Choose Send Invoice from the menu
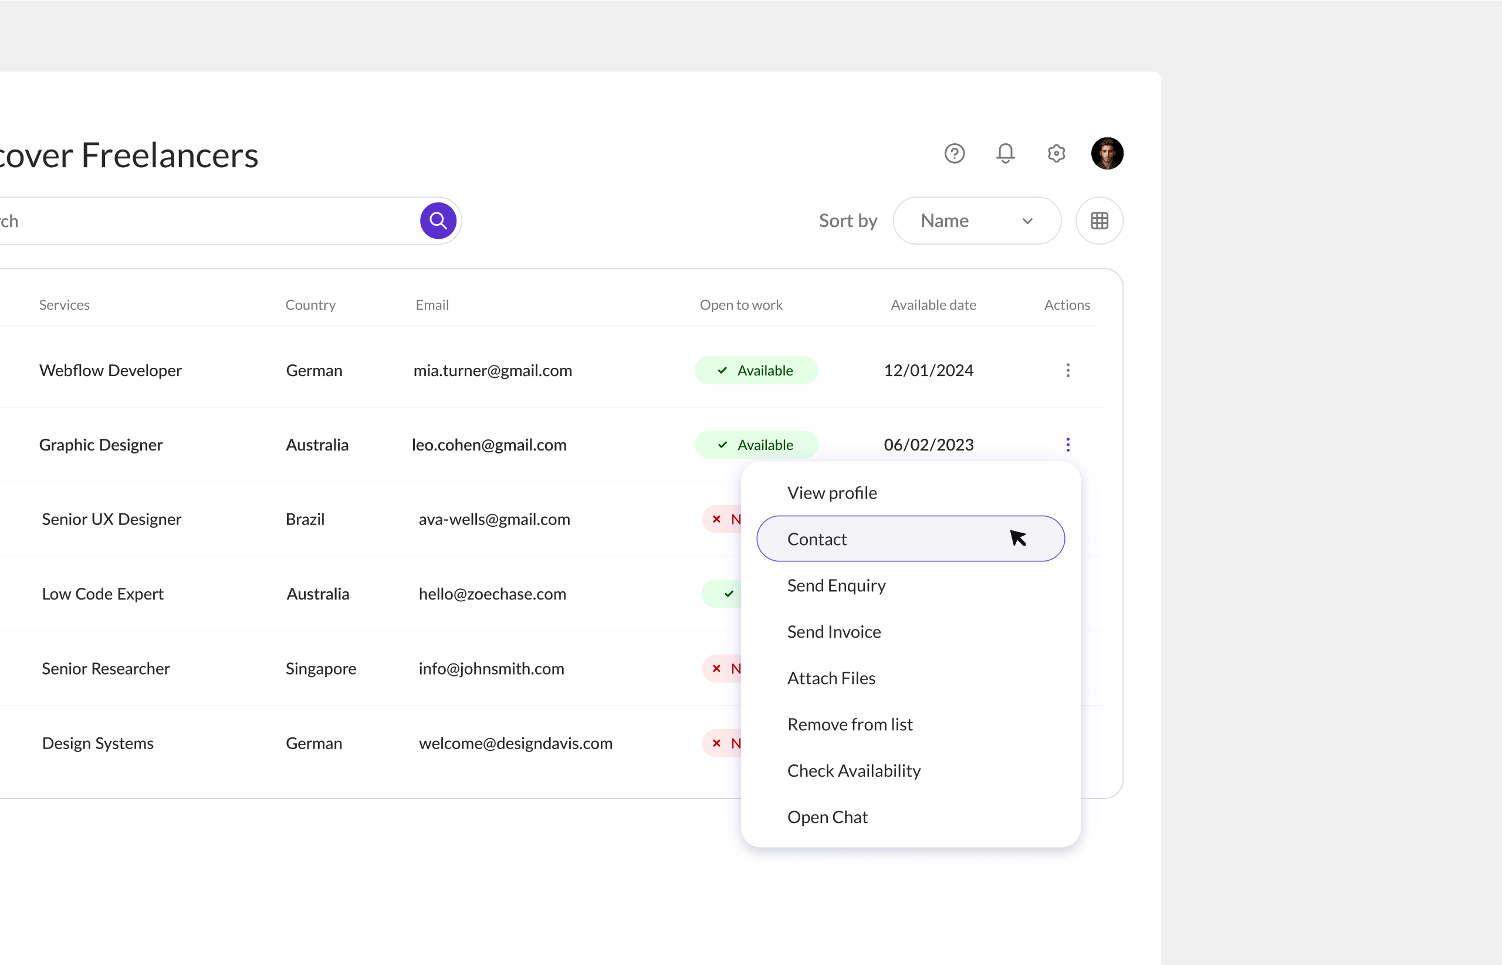 [834, 632]
